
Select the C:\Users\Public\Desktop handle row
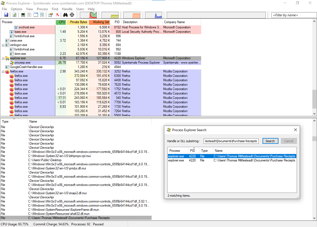pyautogui.click(x=76, y=160)
